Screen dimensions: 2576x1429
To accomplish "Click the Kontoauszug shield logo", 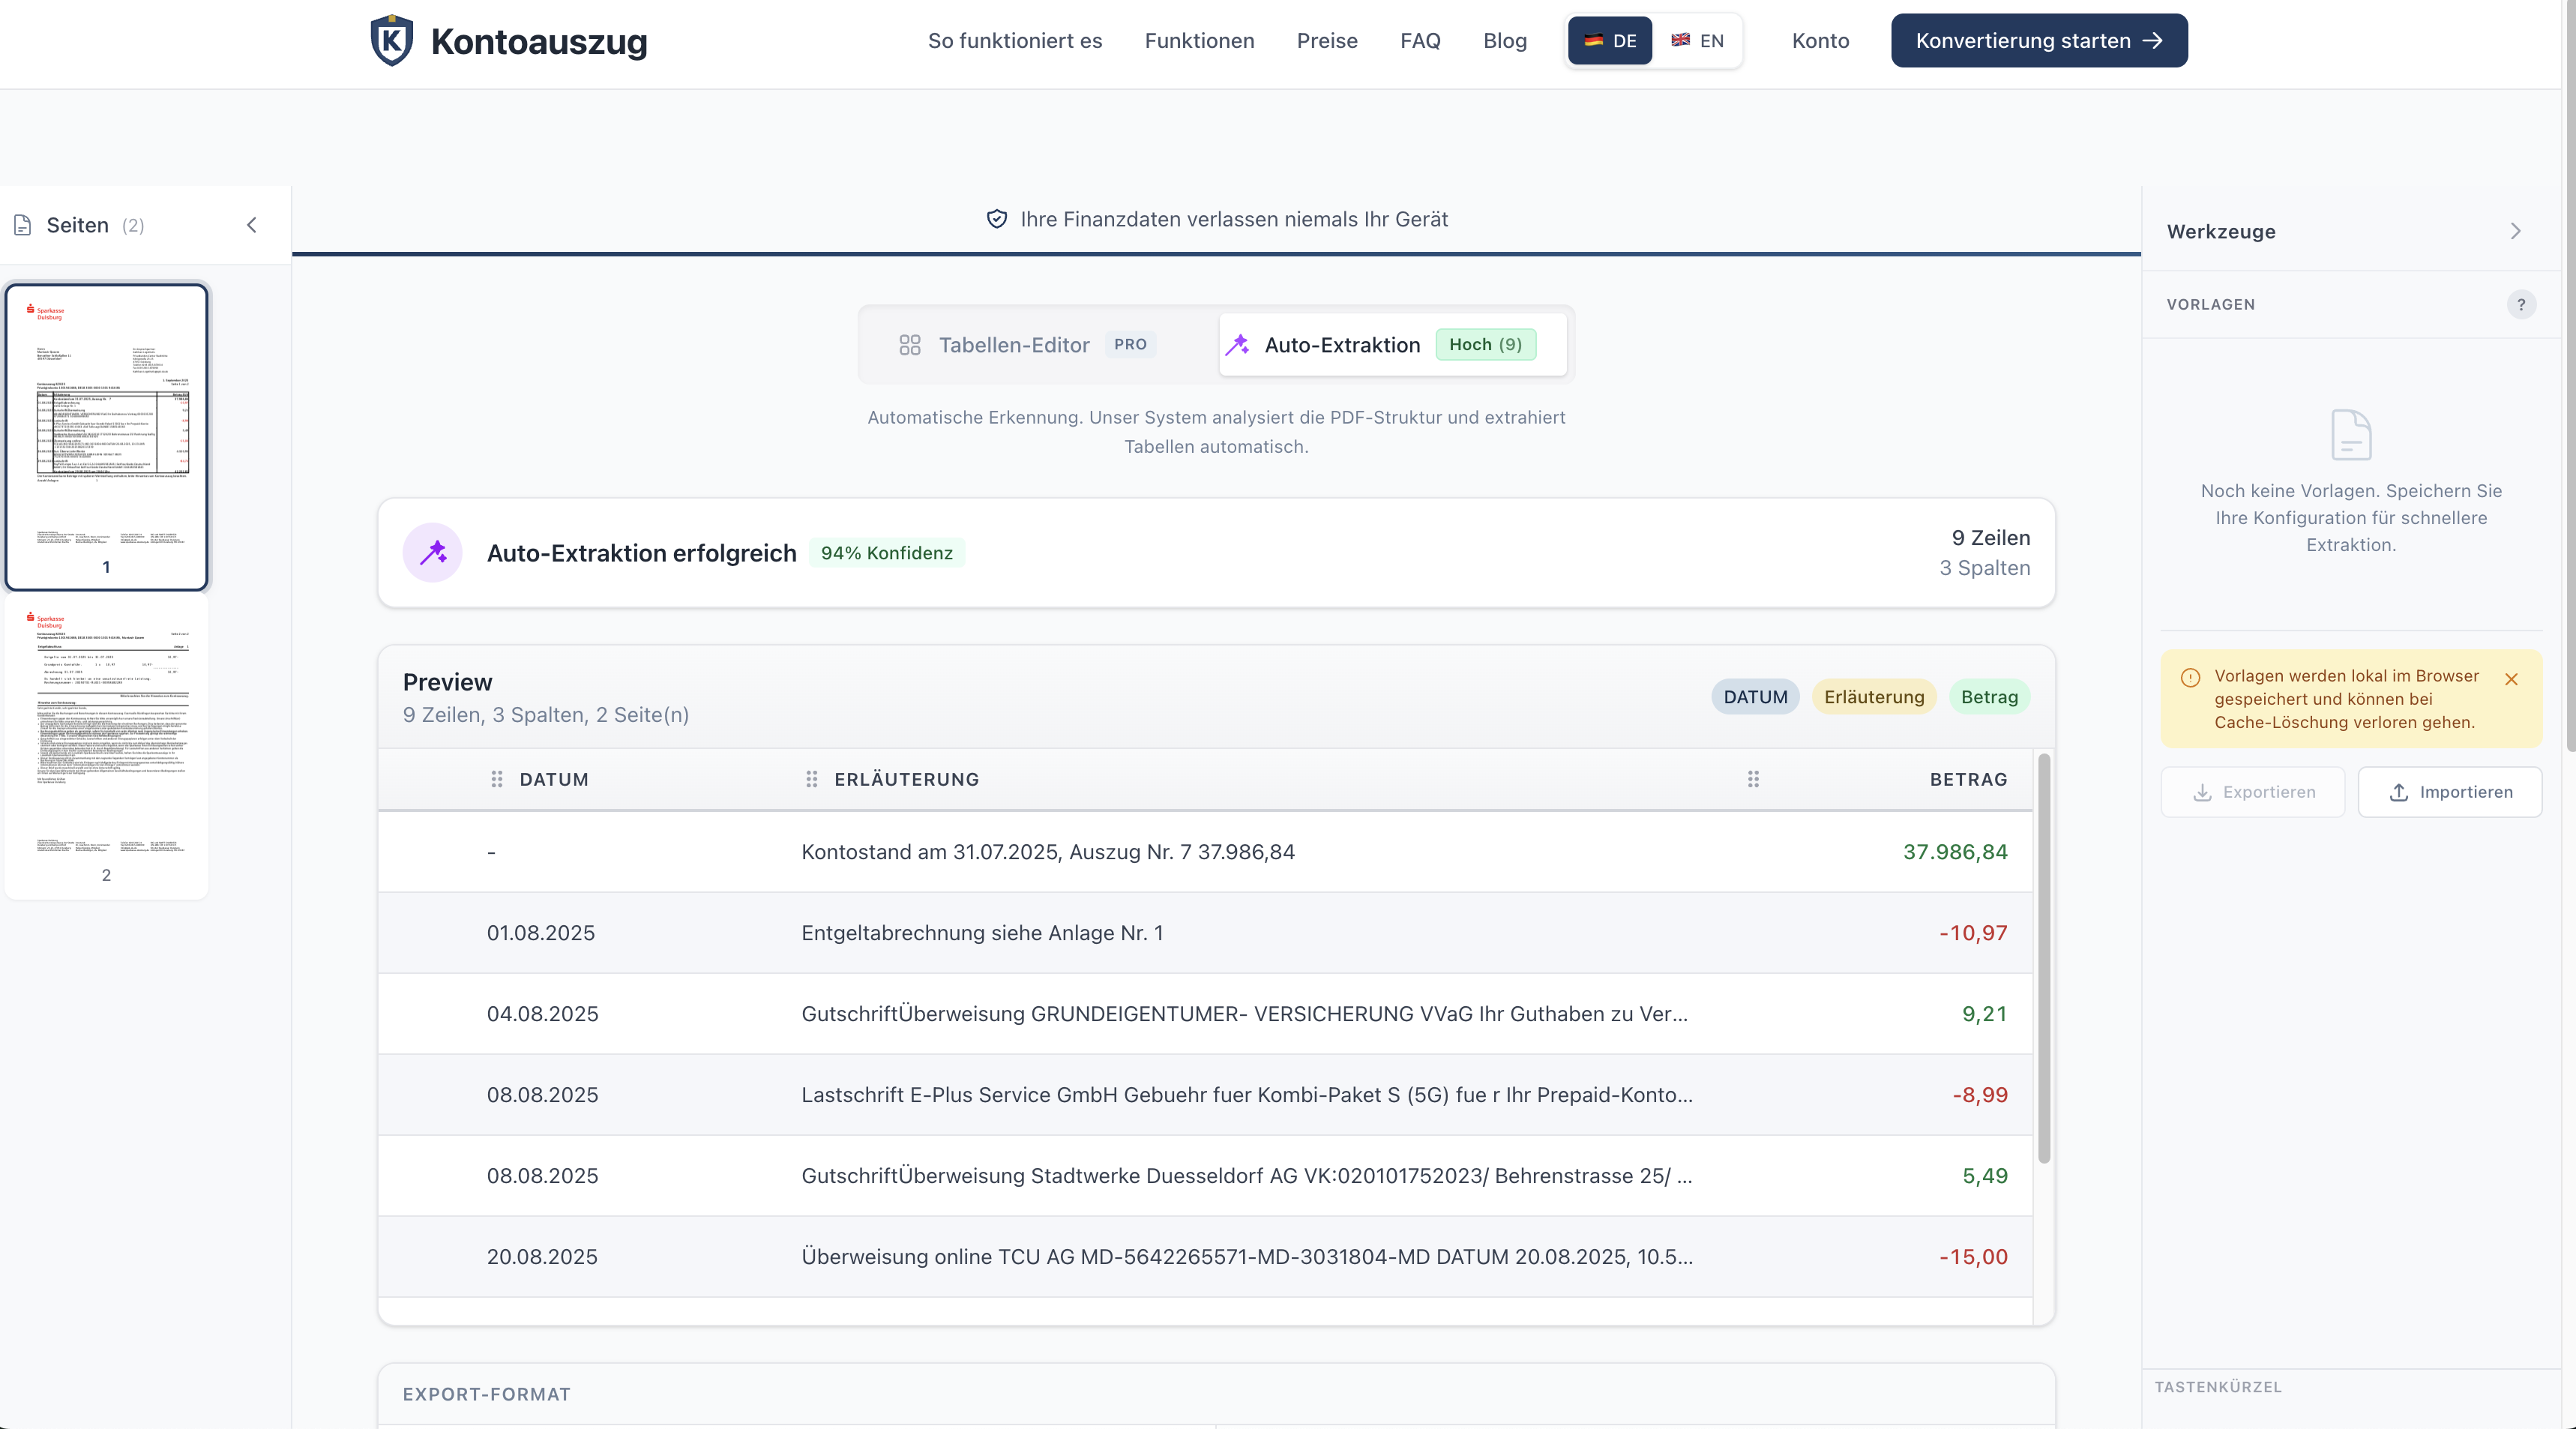I will pyautogui.click(x=391, y=40).
